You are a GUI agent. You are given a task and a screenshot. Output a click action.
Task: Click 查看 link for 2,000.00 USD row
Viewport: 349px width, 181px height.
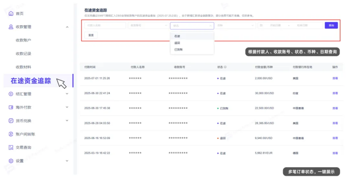click(x=335, y=78)
